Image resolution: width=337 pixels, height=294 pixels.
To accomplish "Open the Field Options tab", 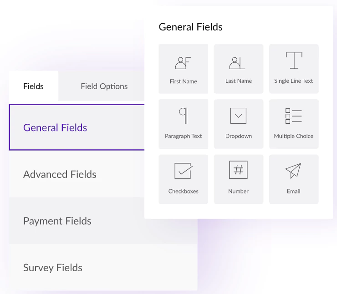I will point(104,86).
